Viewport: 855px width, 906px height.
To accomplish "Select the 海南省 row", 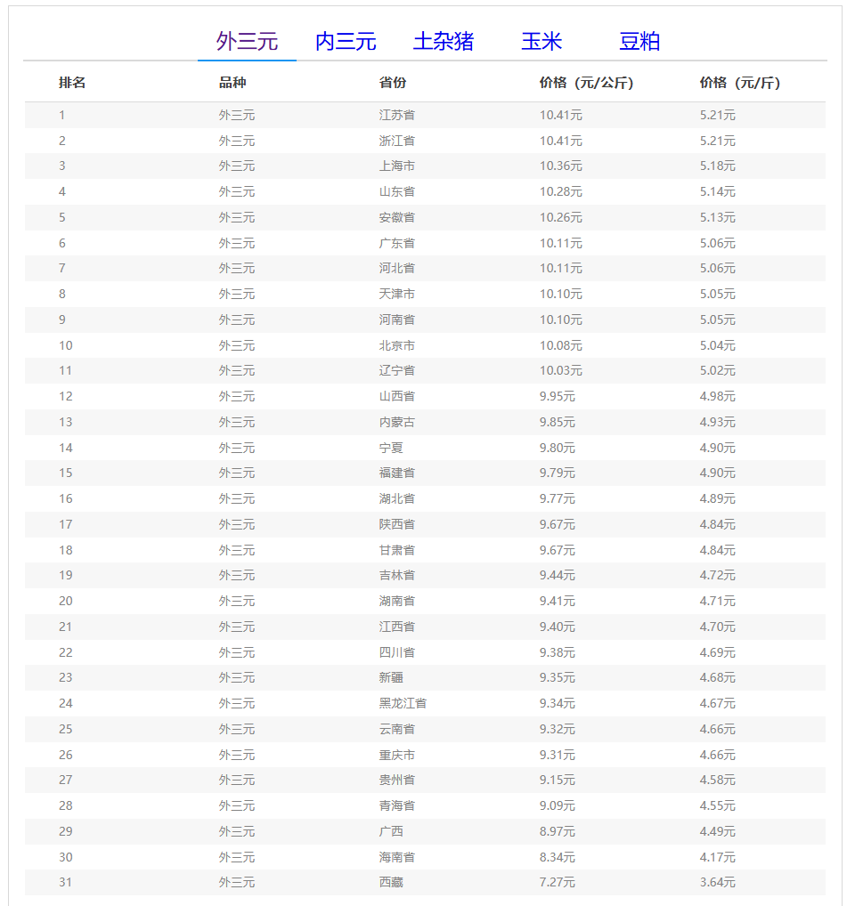I will [x=425, y=857].
